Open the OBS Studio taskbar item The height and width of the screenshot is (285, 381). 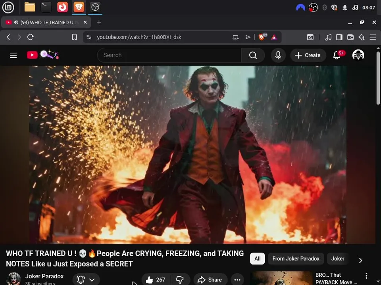[95, 7]
